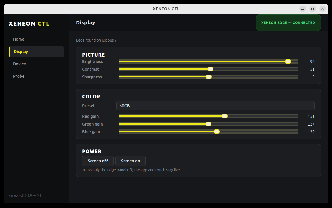Click the Blue gain slider handle
Viewport: 332px width, 208px height.
click(x=216, y=131)
